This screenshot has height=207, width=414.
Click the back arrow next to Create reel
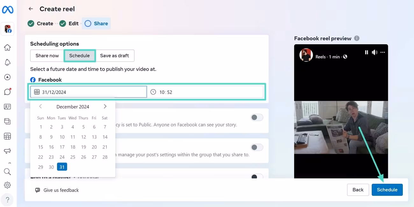coord(31,9)
